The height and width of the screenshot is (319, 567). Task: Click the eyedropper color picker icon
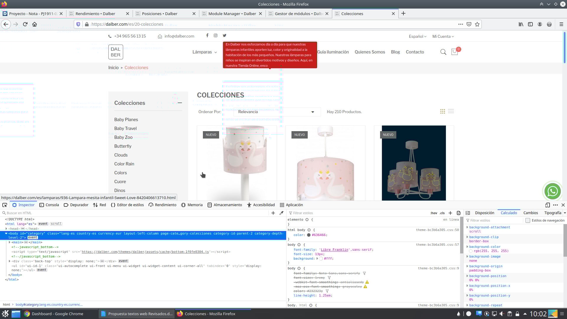(281, 213)
